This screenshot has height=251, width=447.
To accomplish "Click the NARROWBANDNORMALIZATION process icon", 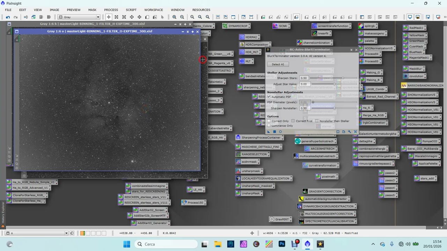I will (423, 85).
